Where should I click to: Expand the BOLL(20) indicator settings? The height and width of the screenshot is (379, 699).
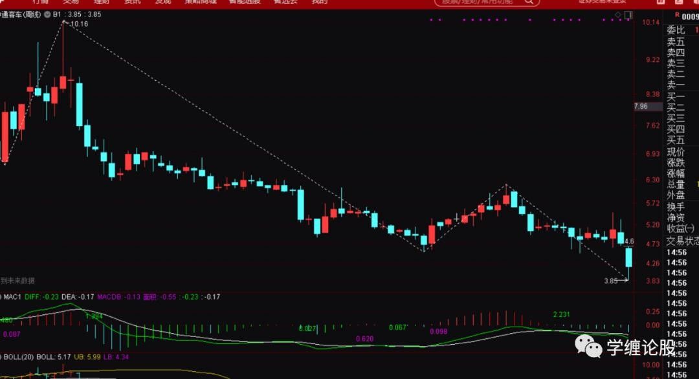coord(17,356)
